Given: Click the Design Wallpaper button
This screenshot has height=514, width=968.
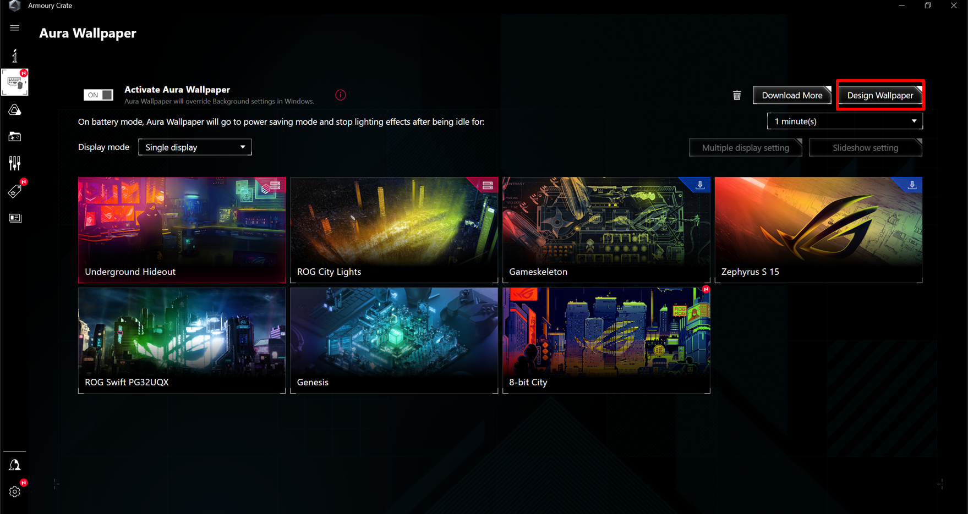Looking at the screenshot, I should 880,95.
